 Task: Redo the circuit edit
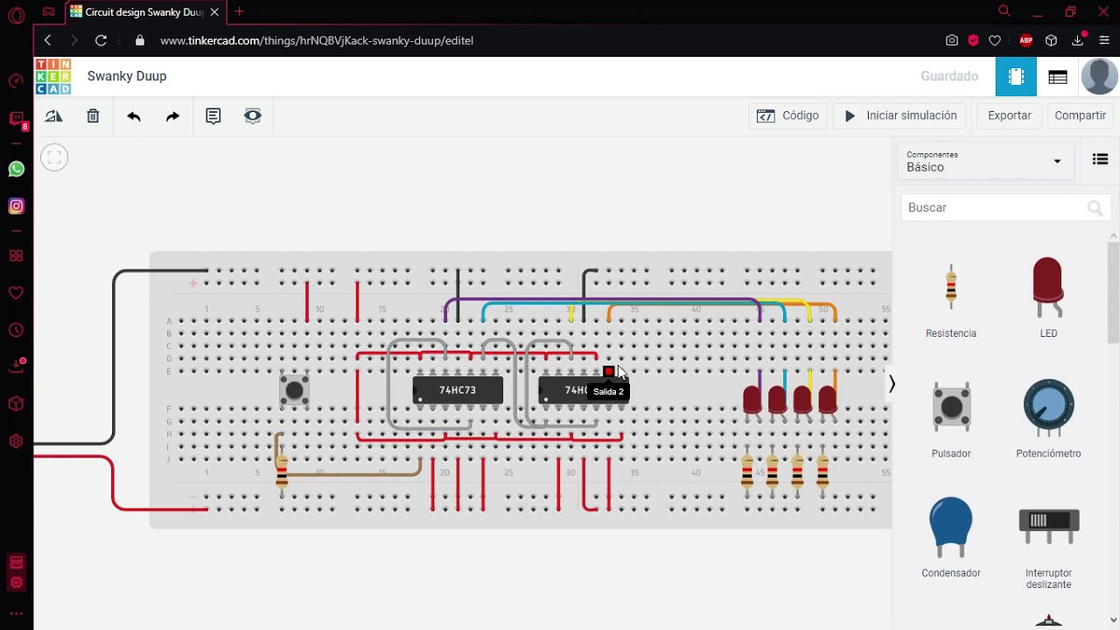pos(172,115)
